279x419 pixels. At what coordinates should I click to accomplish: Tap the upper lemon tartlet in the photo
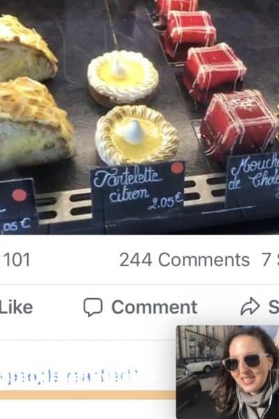(123, 78)
